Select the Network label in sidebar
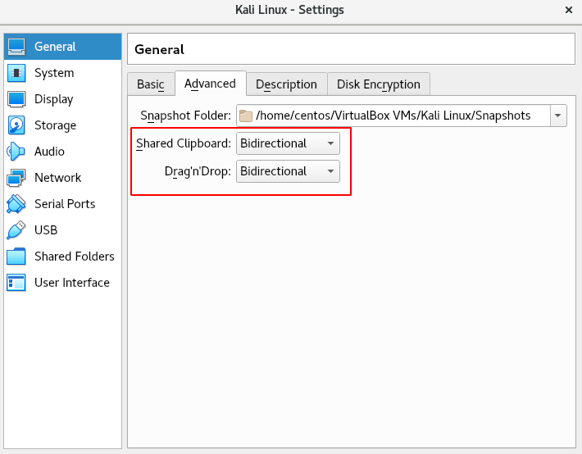Screen dimensions: 582x454 (58, 178)
